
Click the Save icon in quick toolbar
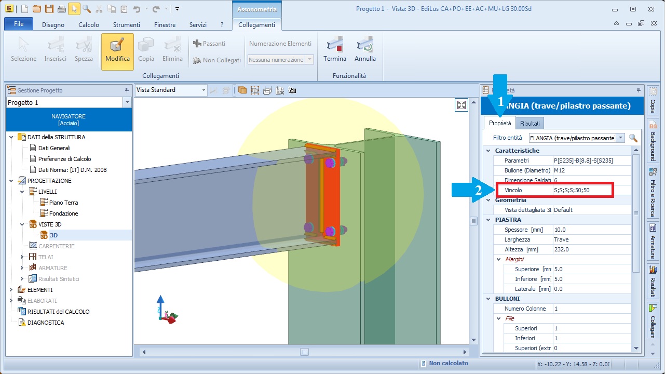point(49,9)
